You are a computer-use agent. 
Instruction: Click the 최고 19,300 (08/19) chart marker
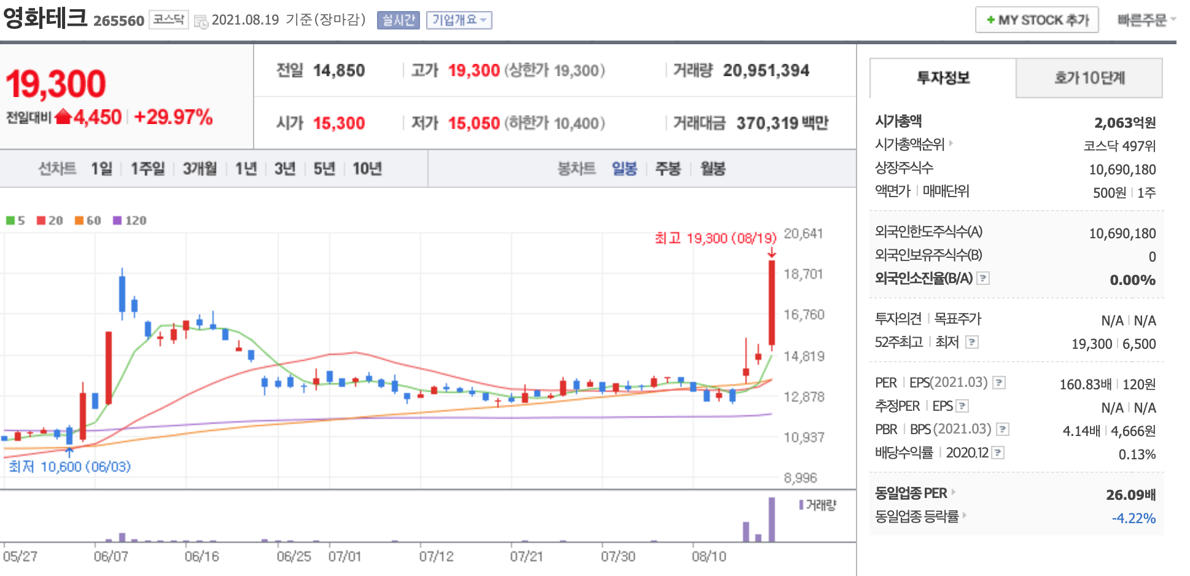[x=715, y=238]
